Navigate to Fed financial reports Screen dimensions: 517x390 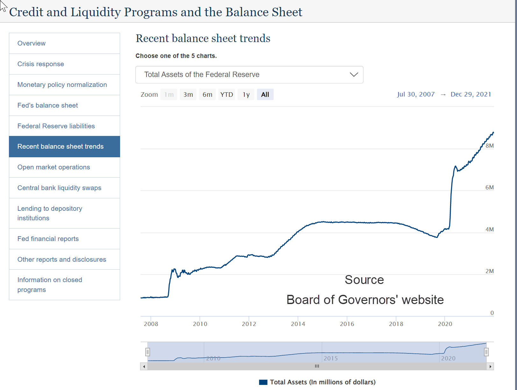pos(48,239)
